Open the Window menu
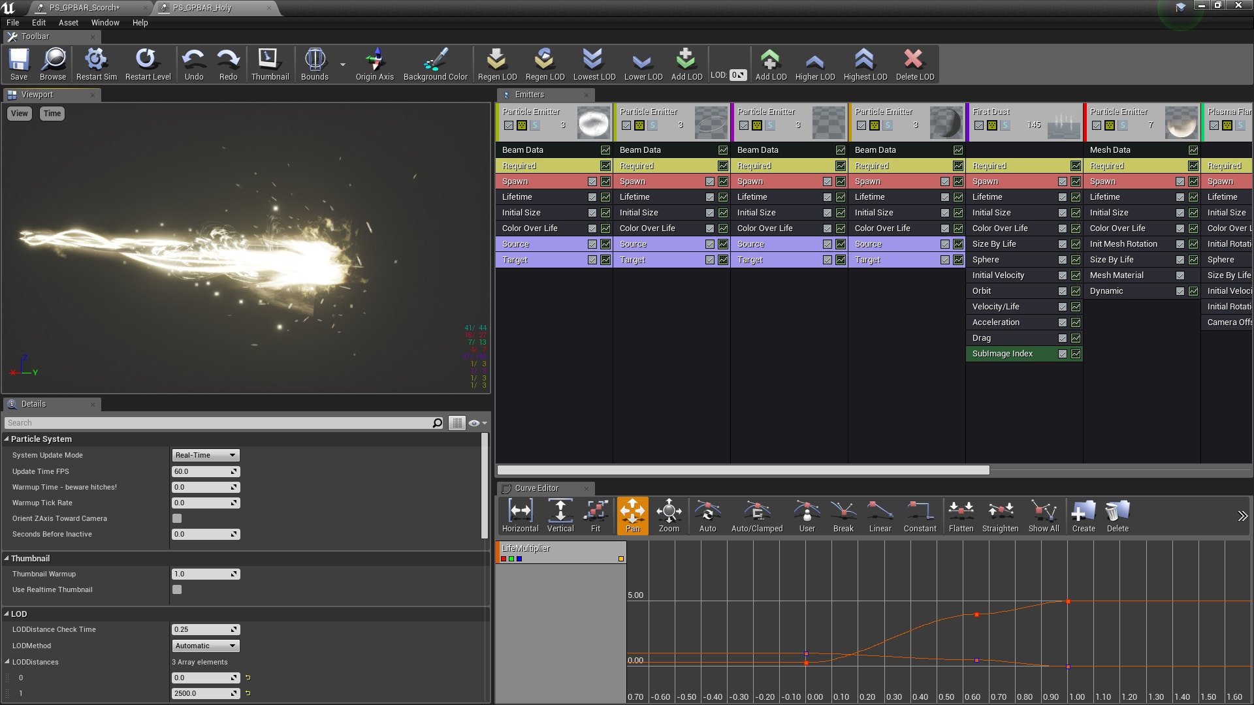1254x705 pixels. click(x=103, y=22)
